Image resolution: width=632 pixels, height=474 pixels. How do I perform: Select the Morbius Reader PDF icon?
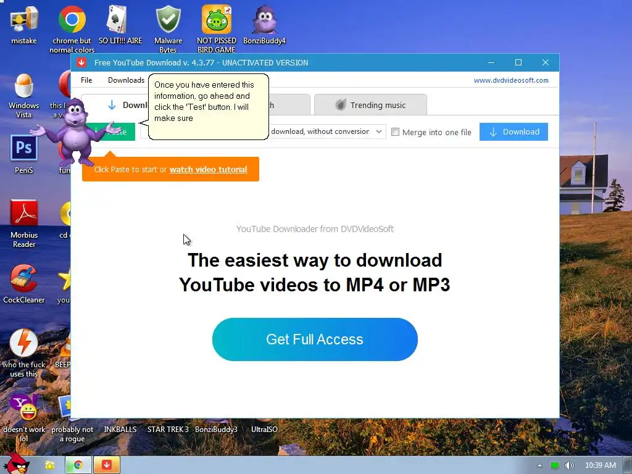point(24,223)
